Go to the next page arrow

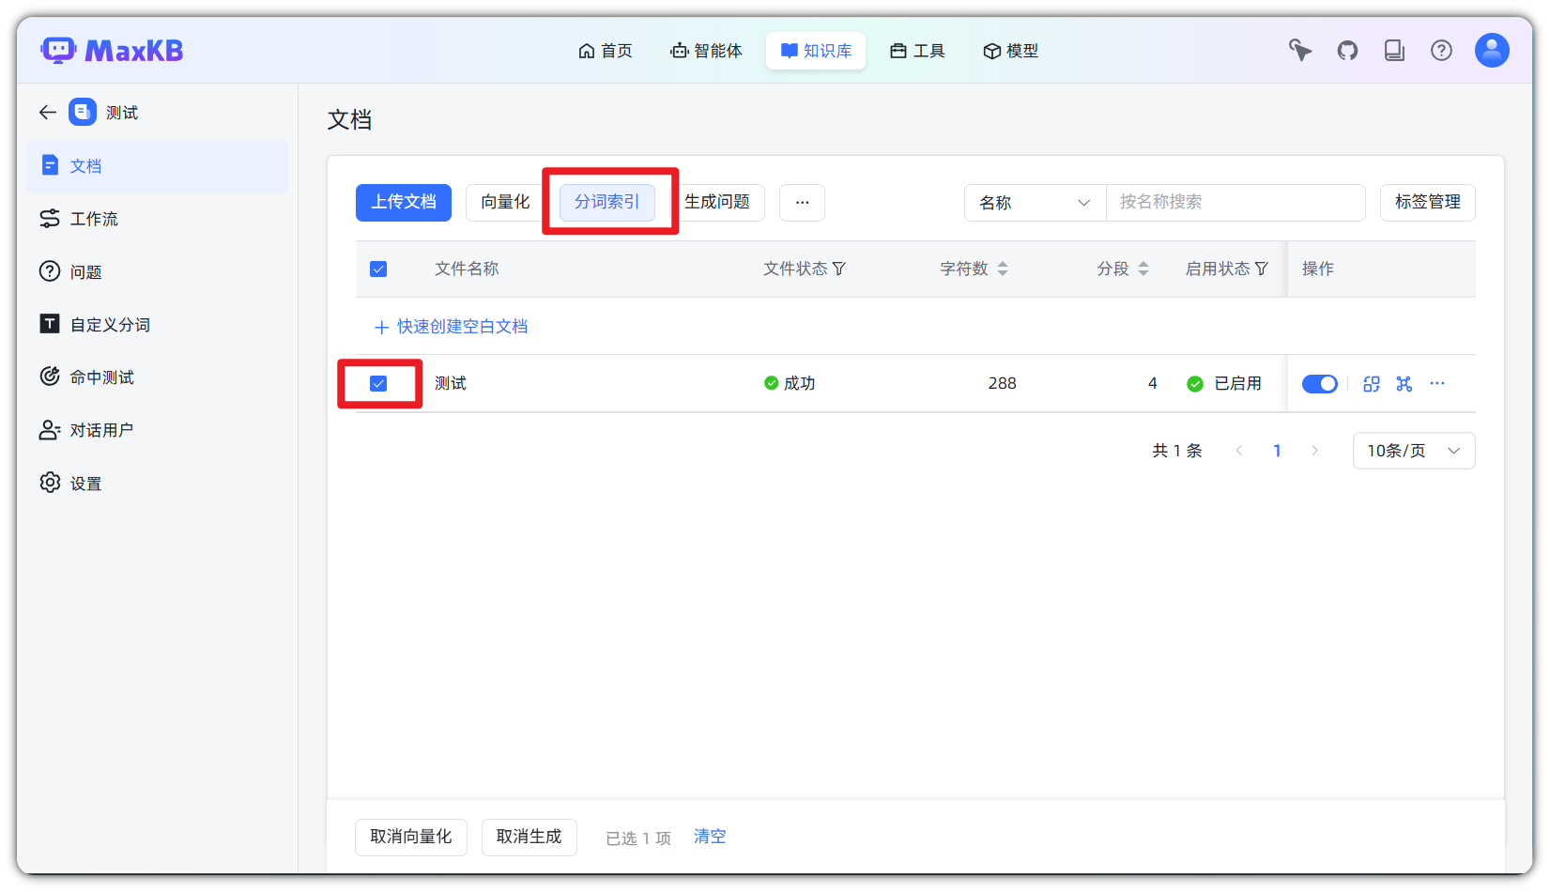[1314, 451]
